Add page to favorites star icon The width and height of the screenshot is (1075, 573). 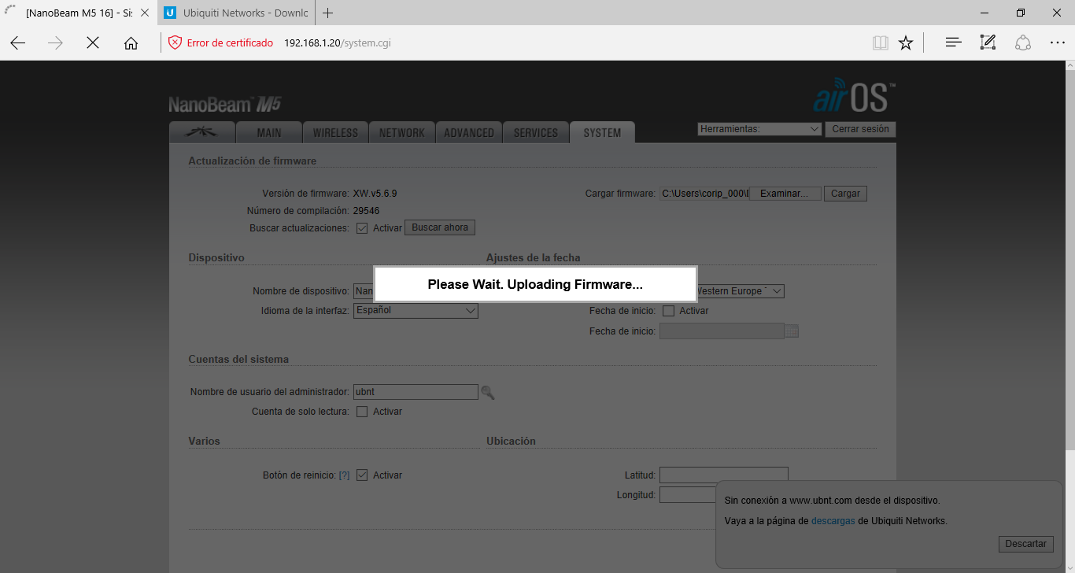(906, 43)
